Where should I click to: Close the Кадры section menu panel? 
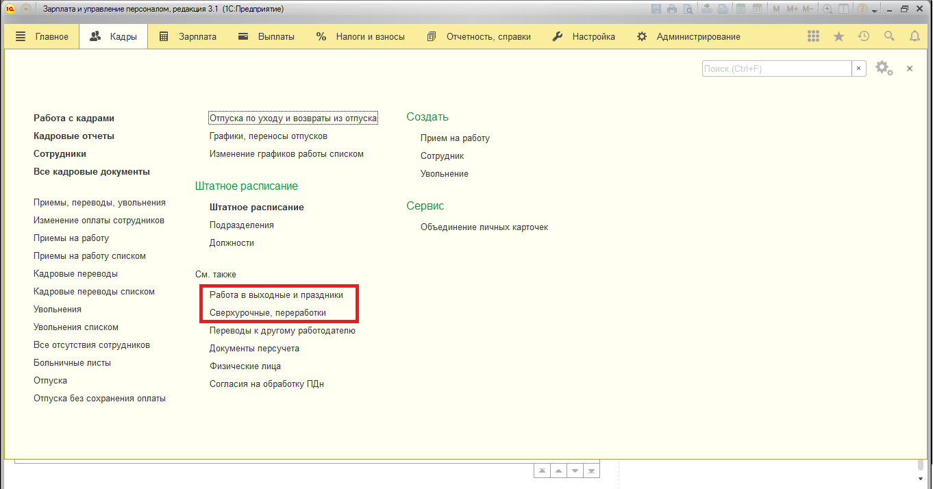coord(910,68)
